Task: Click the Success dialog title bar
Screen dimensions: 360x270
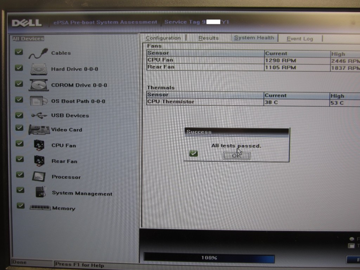Action: (x=237, y=132)
